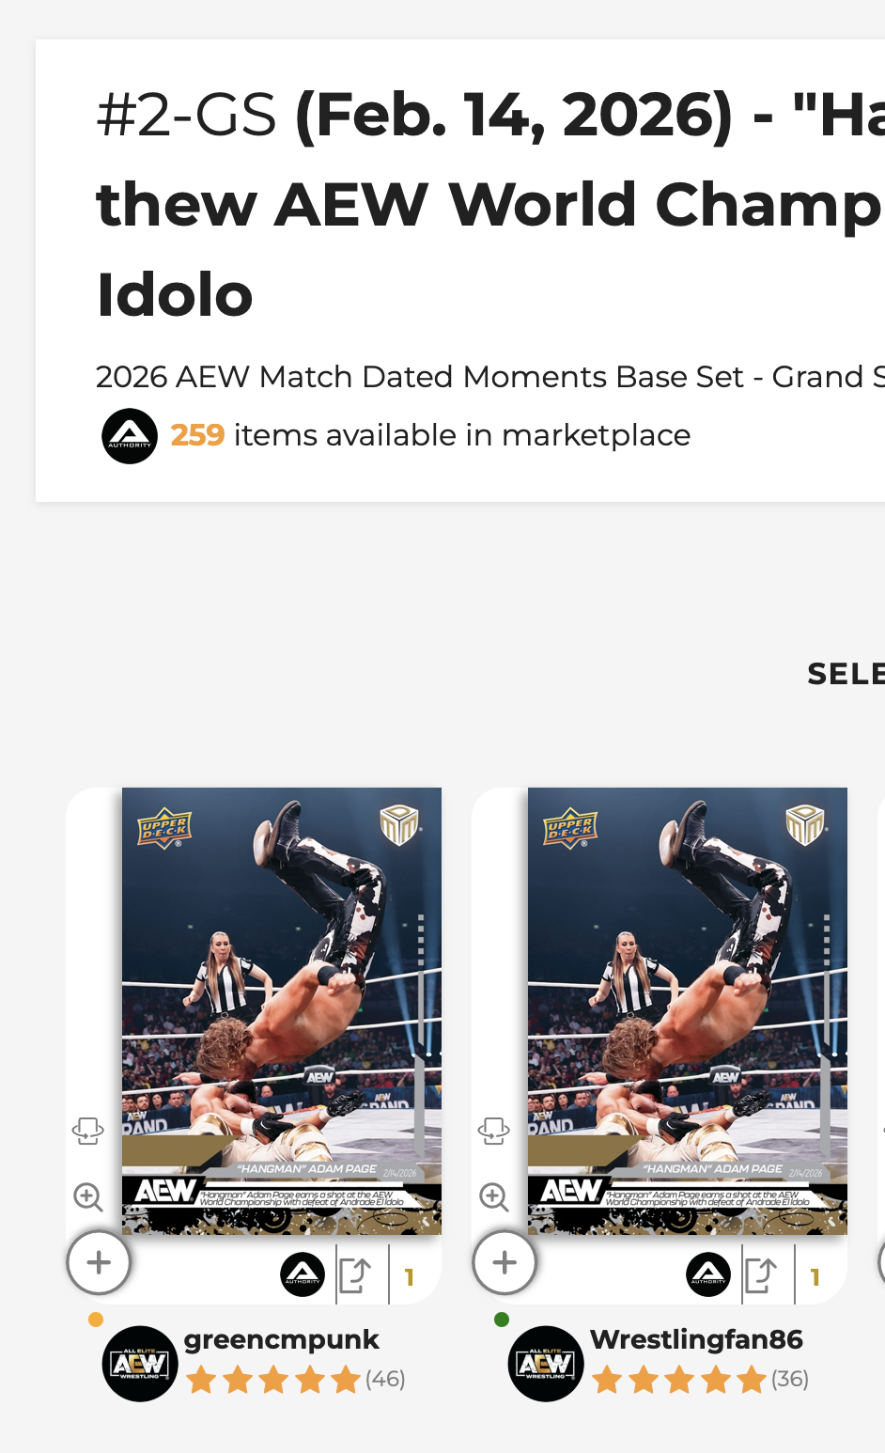Click plus button on greencmpunk's card

click(99, 1263)
